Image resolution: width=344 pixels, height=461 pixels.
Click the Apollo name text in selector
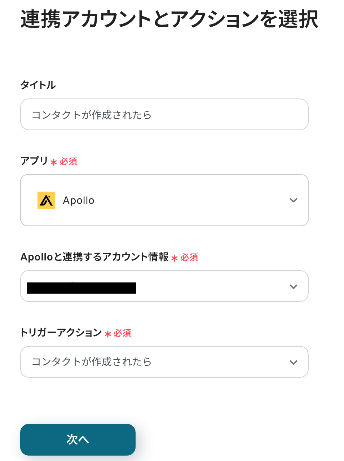[x=79, y=200]
